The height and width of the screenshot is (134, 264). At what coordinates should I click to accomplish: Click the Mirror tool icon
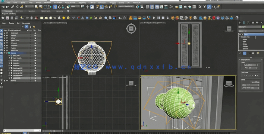click(138, 7)
